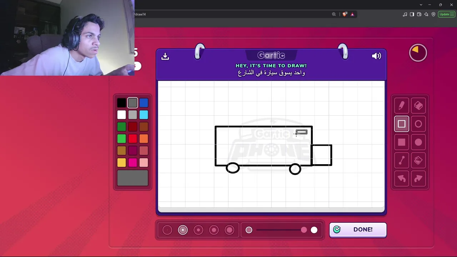Pick the yellow color swatch
The height and width of the screenshot is (257, 457).
(x=121, y=163)
